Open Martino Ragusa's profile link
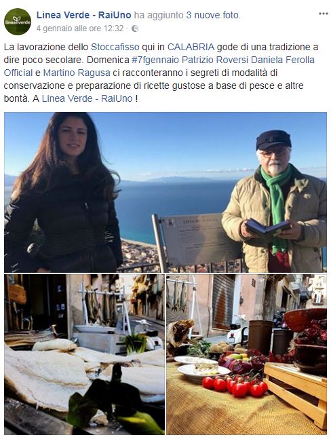Image resolution: width=331 pixels, height=439 pixels. pyautogui.click(x=77, y=73)
